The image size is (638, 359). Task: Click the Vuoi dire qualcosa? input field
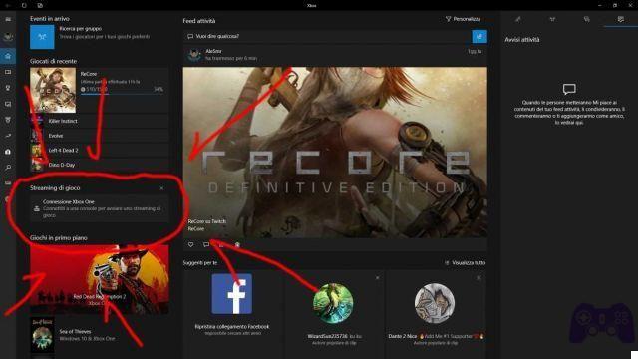(x=328, y=36)
